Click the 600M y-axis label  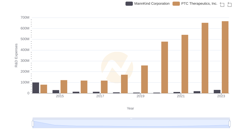25,28
